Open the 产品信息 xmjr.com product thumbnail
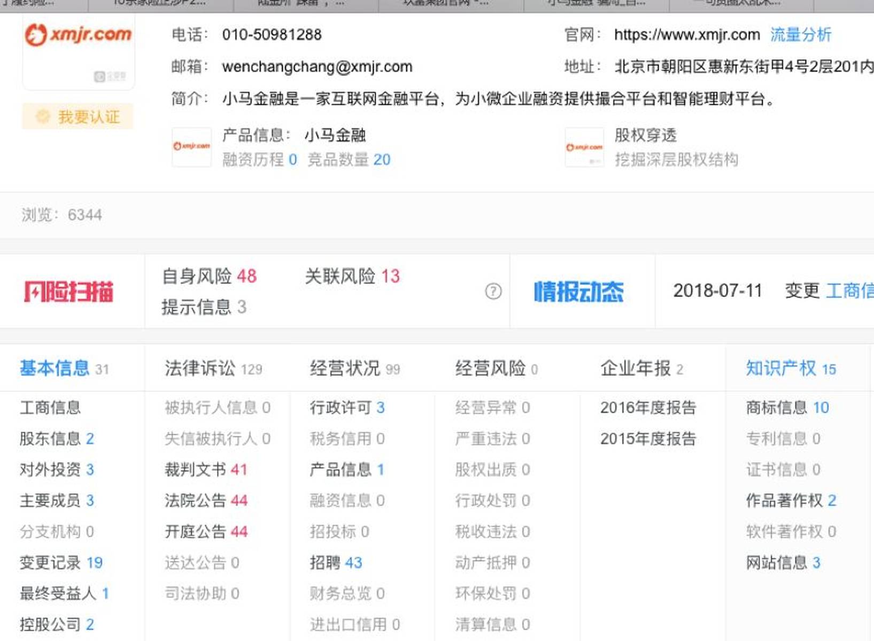 click(x=191, y=147)
